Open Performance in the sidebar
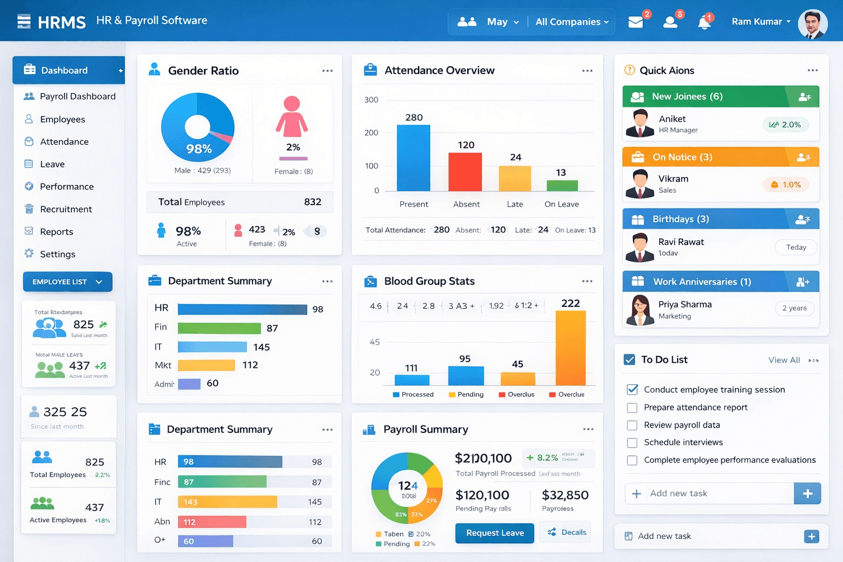 click(x=59, y=187)
